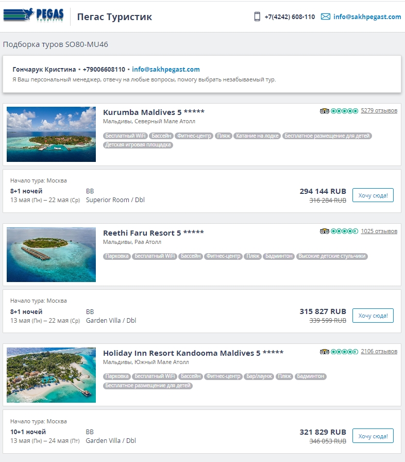Click rating bubbles for Reethi Faru Resort
The height and width of the screenshot is (462, 405).
tap(344, 232)
